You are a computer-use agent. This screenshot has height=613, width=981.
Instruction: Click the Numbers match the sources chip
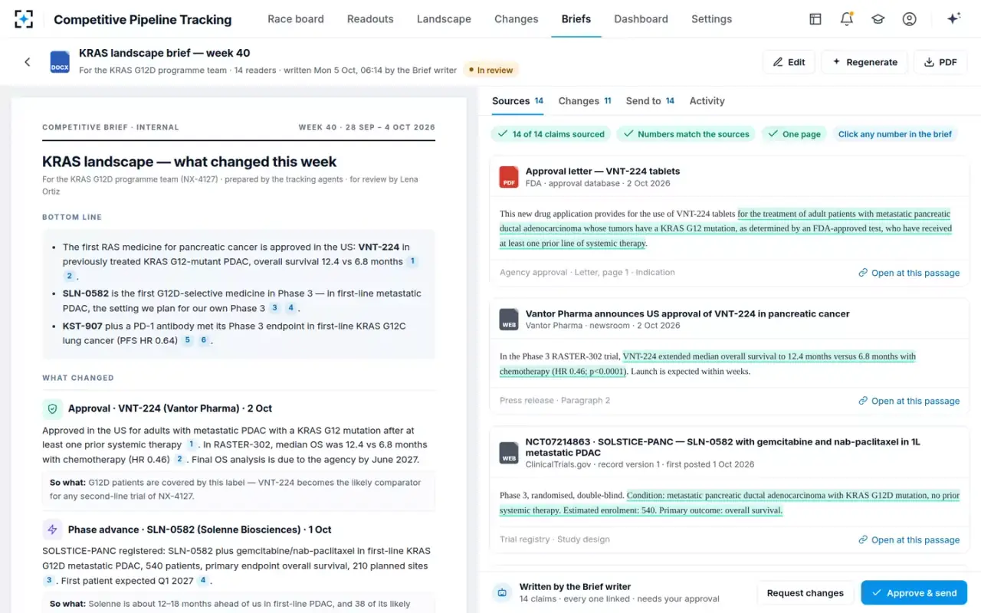tap(686, 134)
